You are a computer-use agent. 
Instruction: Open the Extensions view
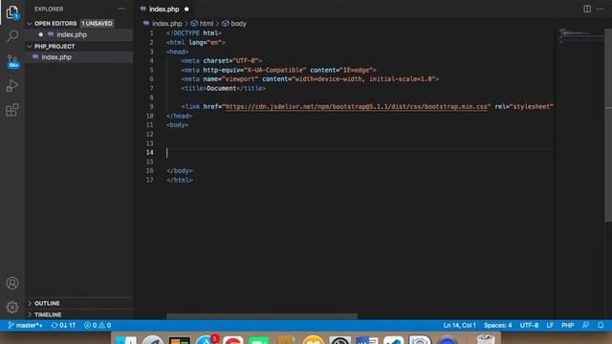point(12,110)
